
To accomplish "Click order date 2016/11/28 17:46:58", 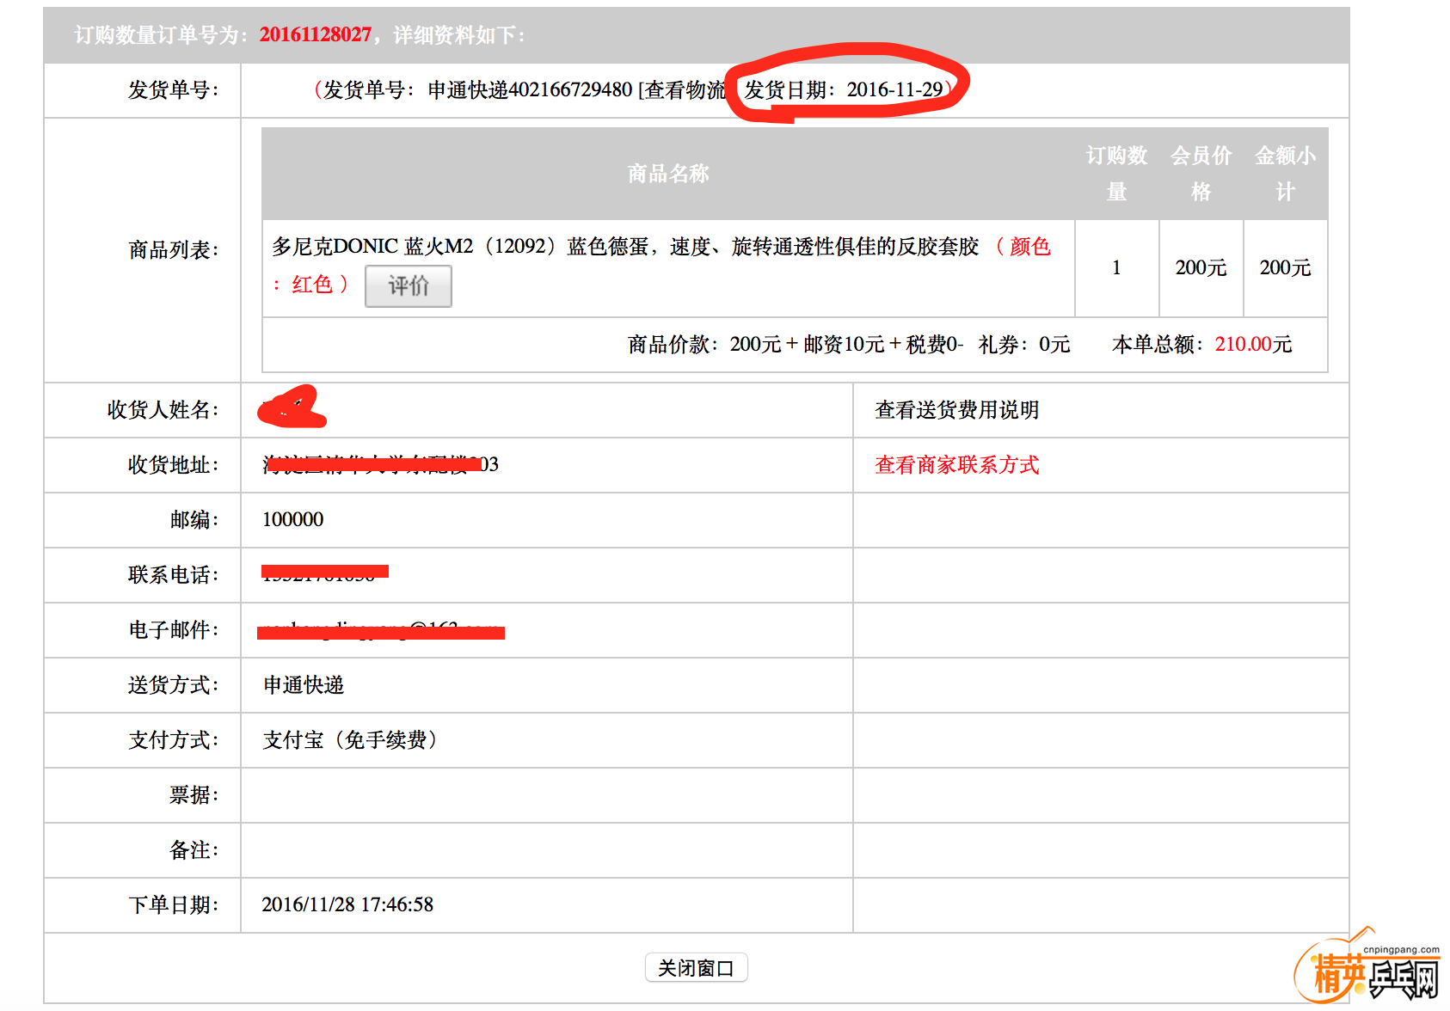I will point(347,904).
